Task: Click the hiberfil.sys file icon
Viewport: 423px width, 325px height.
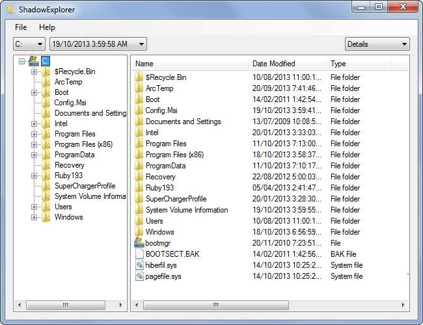Action: pyautogui.click(x=139, y=265)
